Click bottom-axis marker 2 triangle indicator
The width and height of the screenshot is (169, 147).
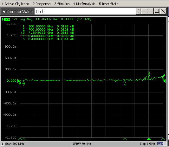[x=24, y=139]
